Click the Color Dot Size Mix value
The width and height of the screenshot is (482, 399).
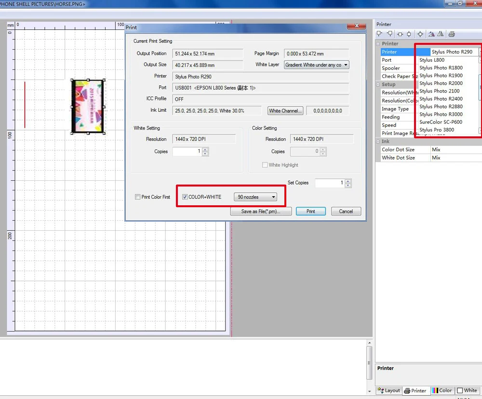coord(455,149)
